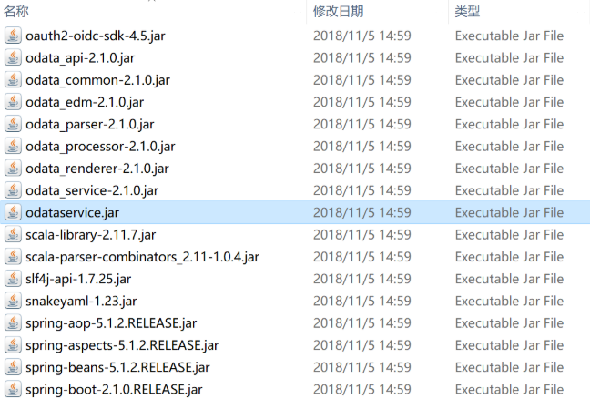The height and width of the screenshot is (399, 590).
Task: Click the slf4j-api-1.7.25.jar file icon
Action: click(13, 279)
